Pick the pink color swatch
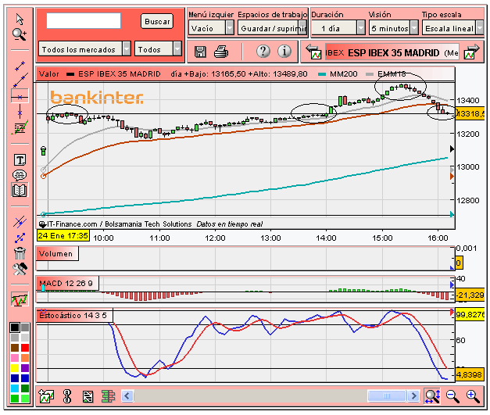 [x=15, y=358]
